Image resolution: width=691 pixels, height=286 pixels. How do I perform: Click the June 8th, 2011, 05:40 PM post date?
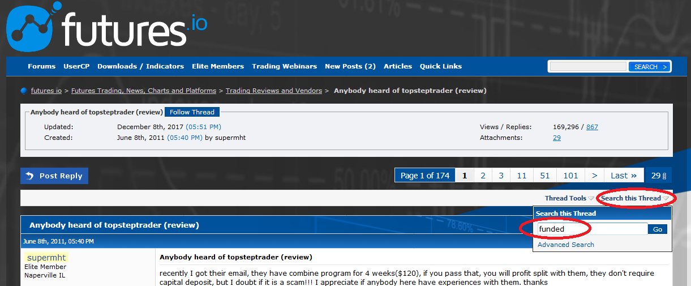click(58, 241)
